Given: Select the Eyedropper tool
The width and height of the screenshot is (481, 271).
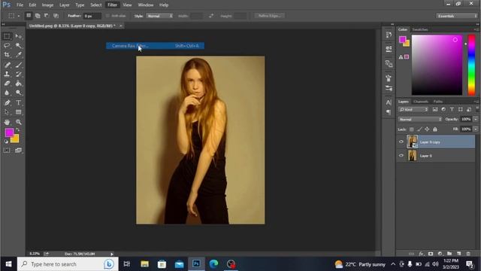Looking at the screenshot, I should pos(18,55).
